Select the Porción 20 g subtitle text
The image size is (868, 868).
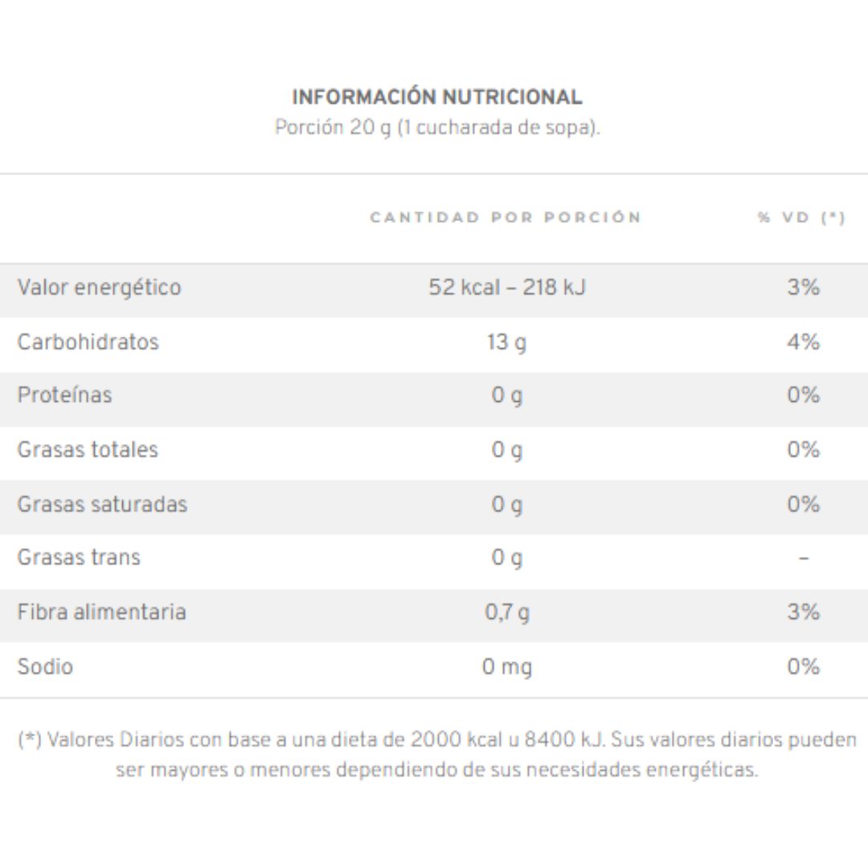coord(437,127)
